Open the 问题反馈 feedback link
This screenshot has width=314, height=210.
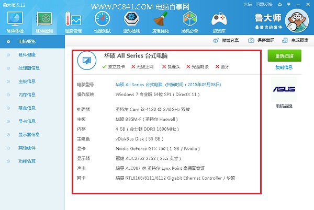click(264, 4)
